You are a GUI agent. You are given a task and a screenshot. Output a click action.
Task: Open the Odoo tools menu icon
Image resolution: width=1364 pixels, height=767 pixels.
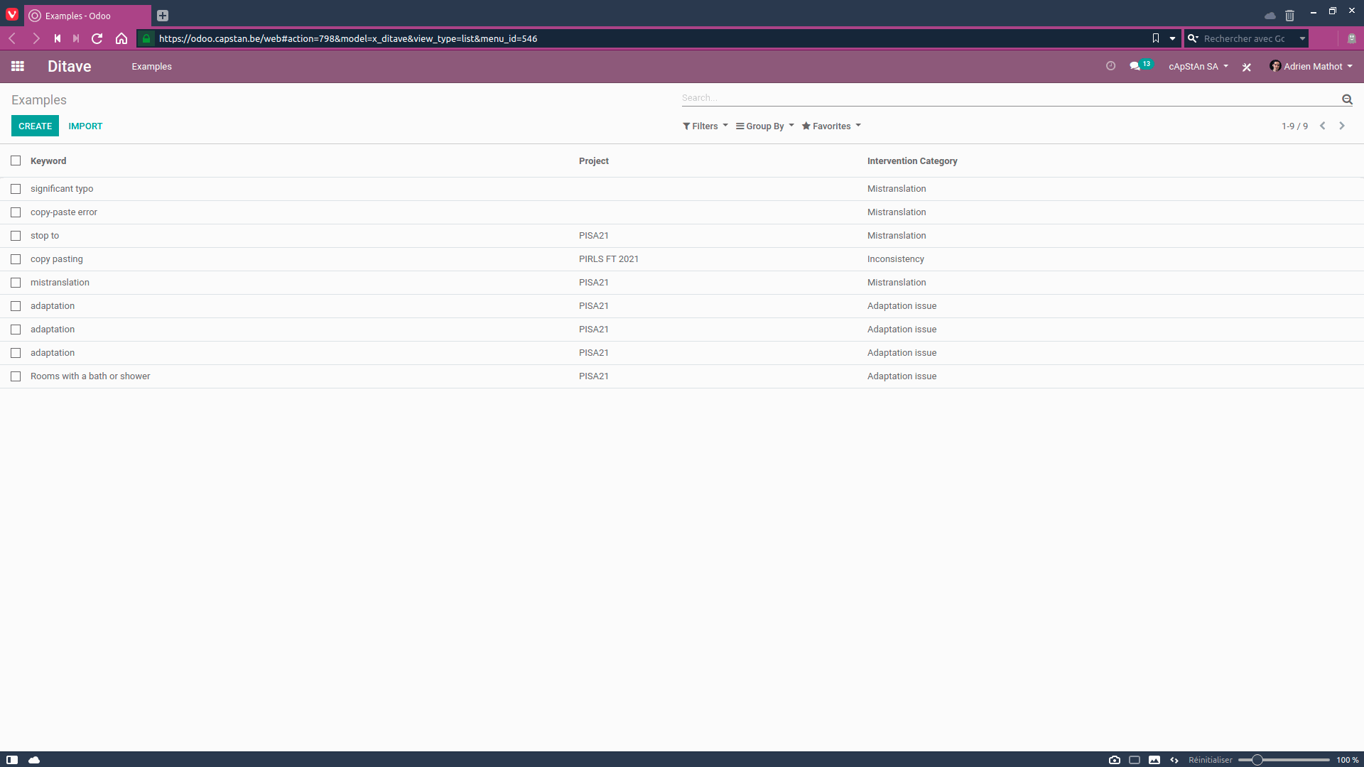click(x=1247, y=67)
